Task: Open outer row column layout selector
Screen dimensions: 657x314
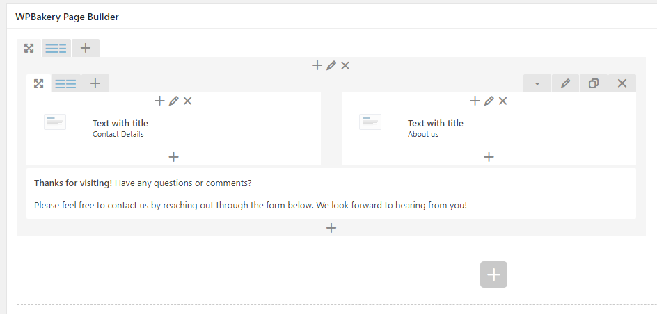Action: click(x=56, y=49)
